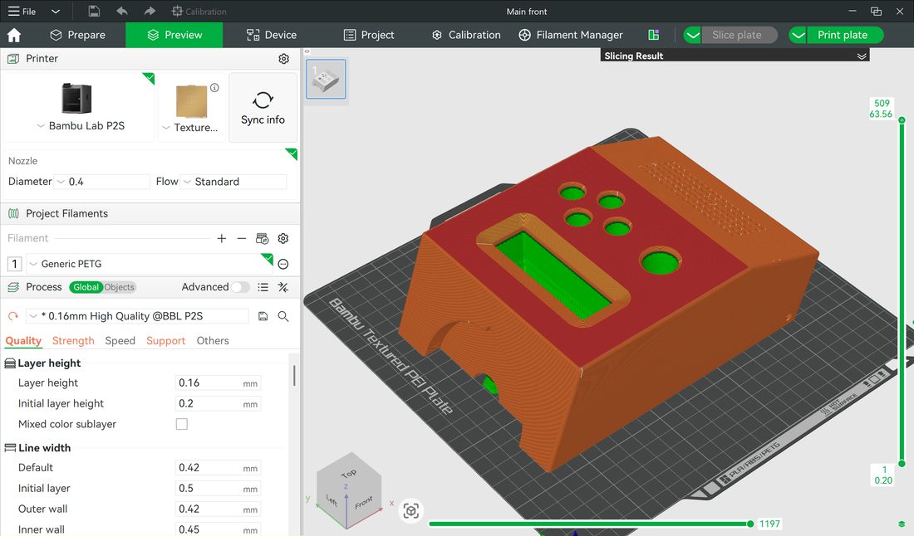Open printer settings gear icon
The height and width of the screenshot is (536, 914).
(284, 59)
